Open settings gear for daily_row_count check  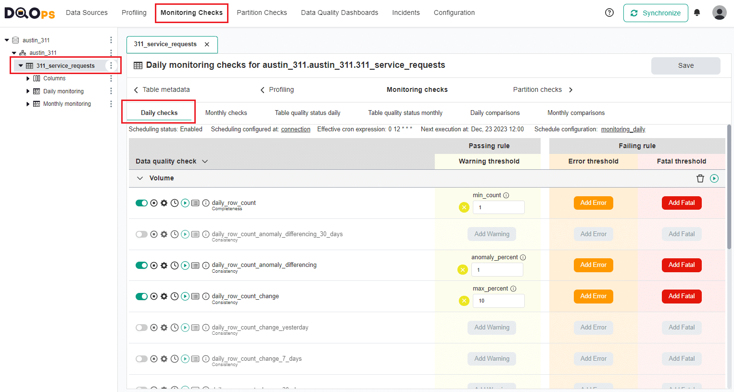pyautogui.click(x=164, y=202)
